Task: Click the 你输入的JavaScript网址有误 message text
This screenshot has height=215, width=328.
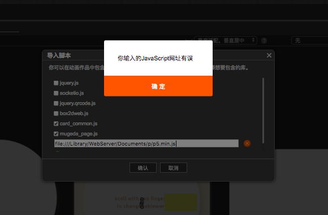Action: [x=155, y=58]
